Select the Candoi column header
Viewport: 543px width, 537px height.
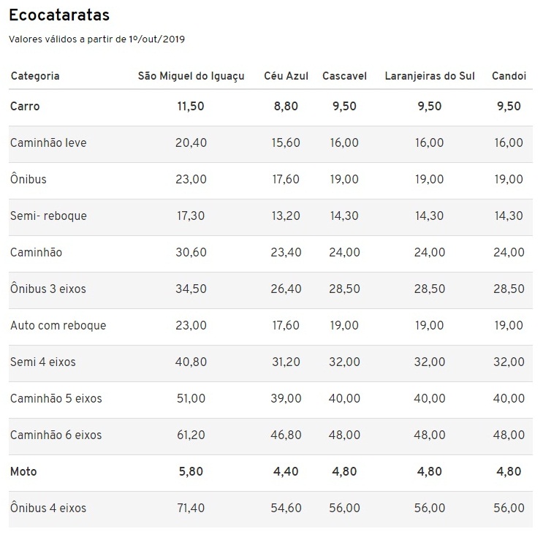point(508,76)
